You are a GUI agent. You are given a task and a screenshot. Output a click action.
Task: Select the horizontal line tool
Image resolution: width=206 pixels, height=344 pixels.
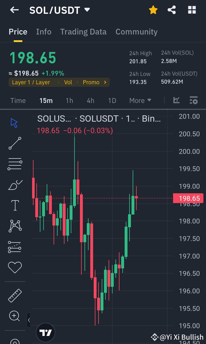point(15,164)
